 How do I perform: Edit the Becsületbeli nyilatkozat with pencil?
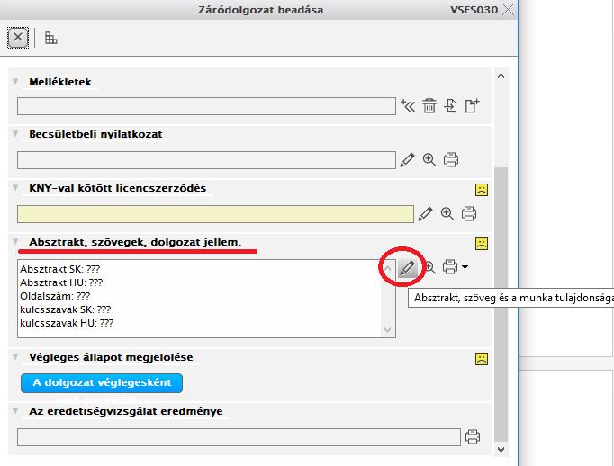click(x=407, y=159)
